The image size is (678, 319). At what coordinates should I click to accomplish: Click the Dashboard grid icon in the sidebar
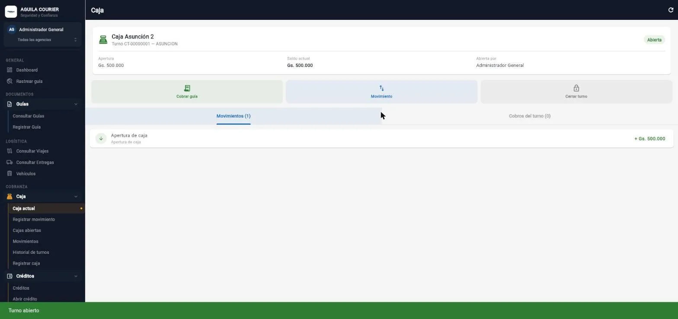click(x=10, y=70)
